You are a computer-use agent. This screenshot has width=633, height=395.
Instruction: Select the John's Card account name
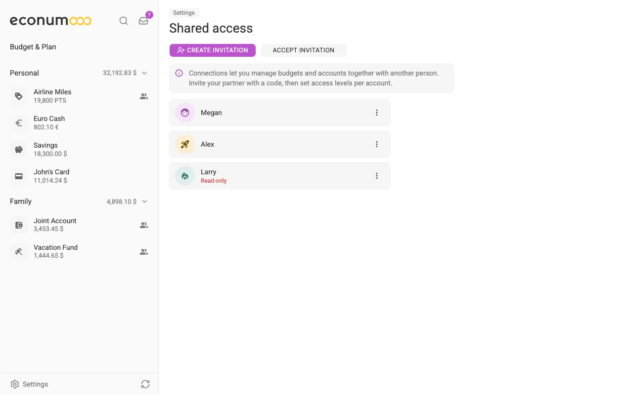click(x=51, y=172)
